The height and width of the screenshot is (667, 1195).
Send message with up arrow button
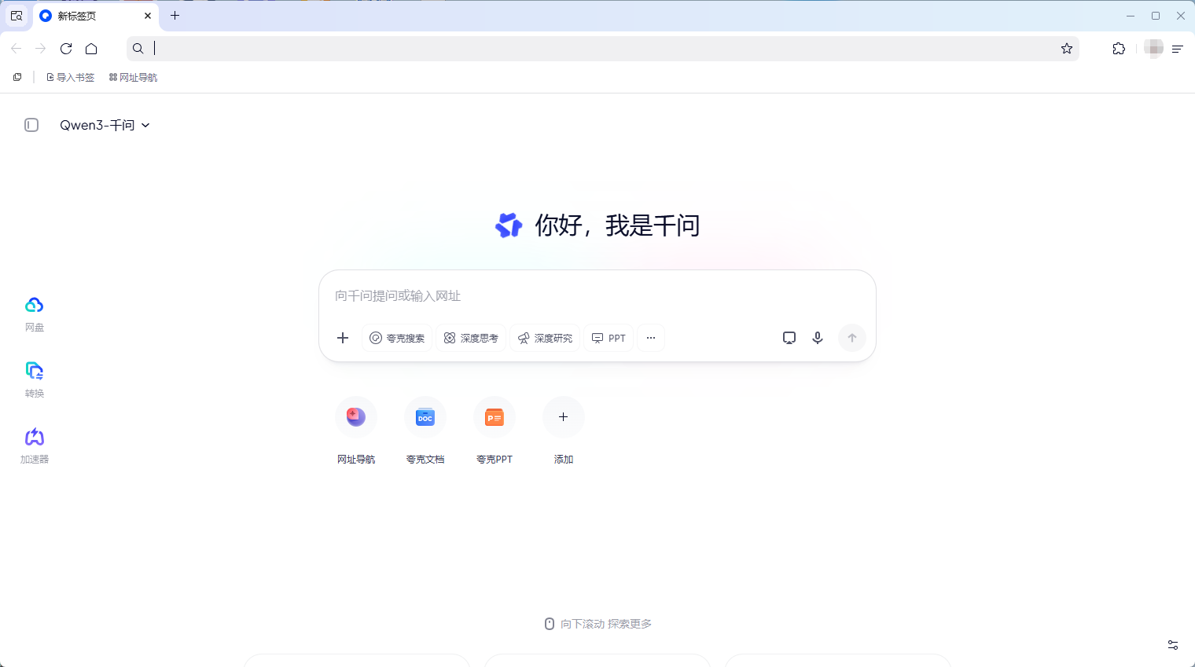852,338
